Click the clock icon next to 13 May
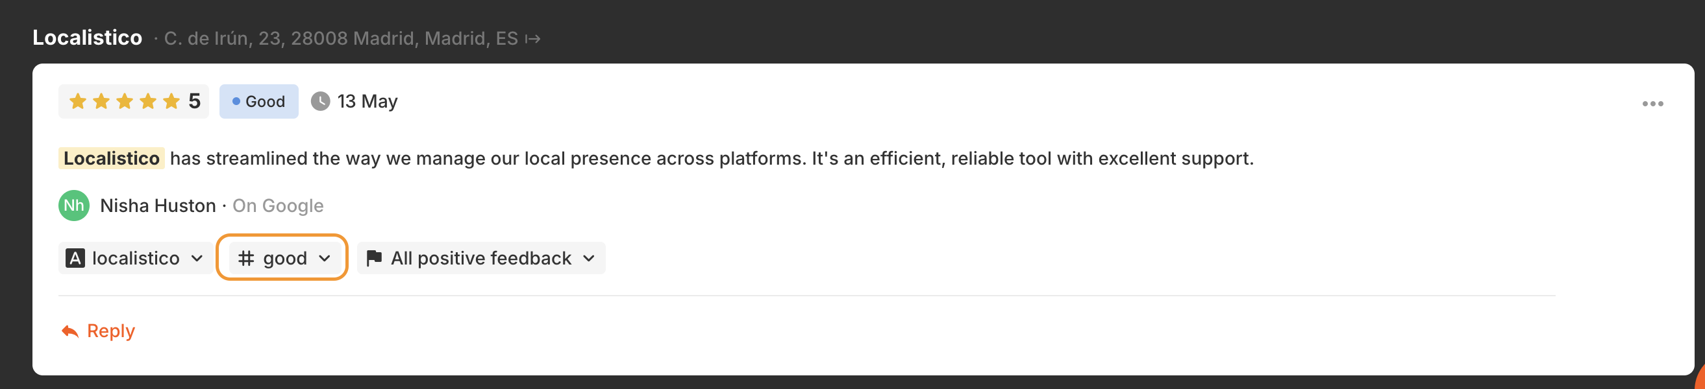The image size is (1705, 389). pyautogui.click(x=320, y=101)
